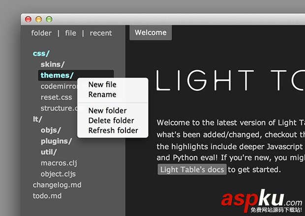This screenshot has height=216, width=305.
Task: Open todo.md file
Action: [47, 196]
